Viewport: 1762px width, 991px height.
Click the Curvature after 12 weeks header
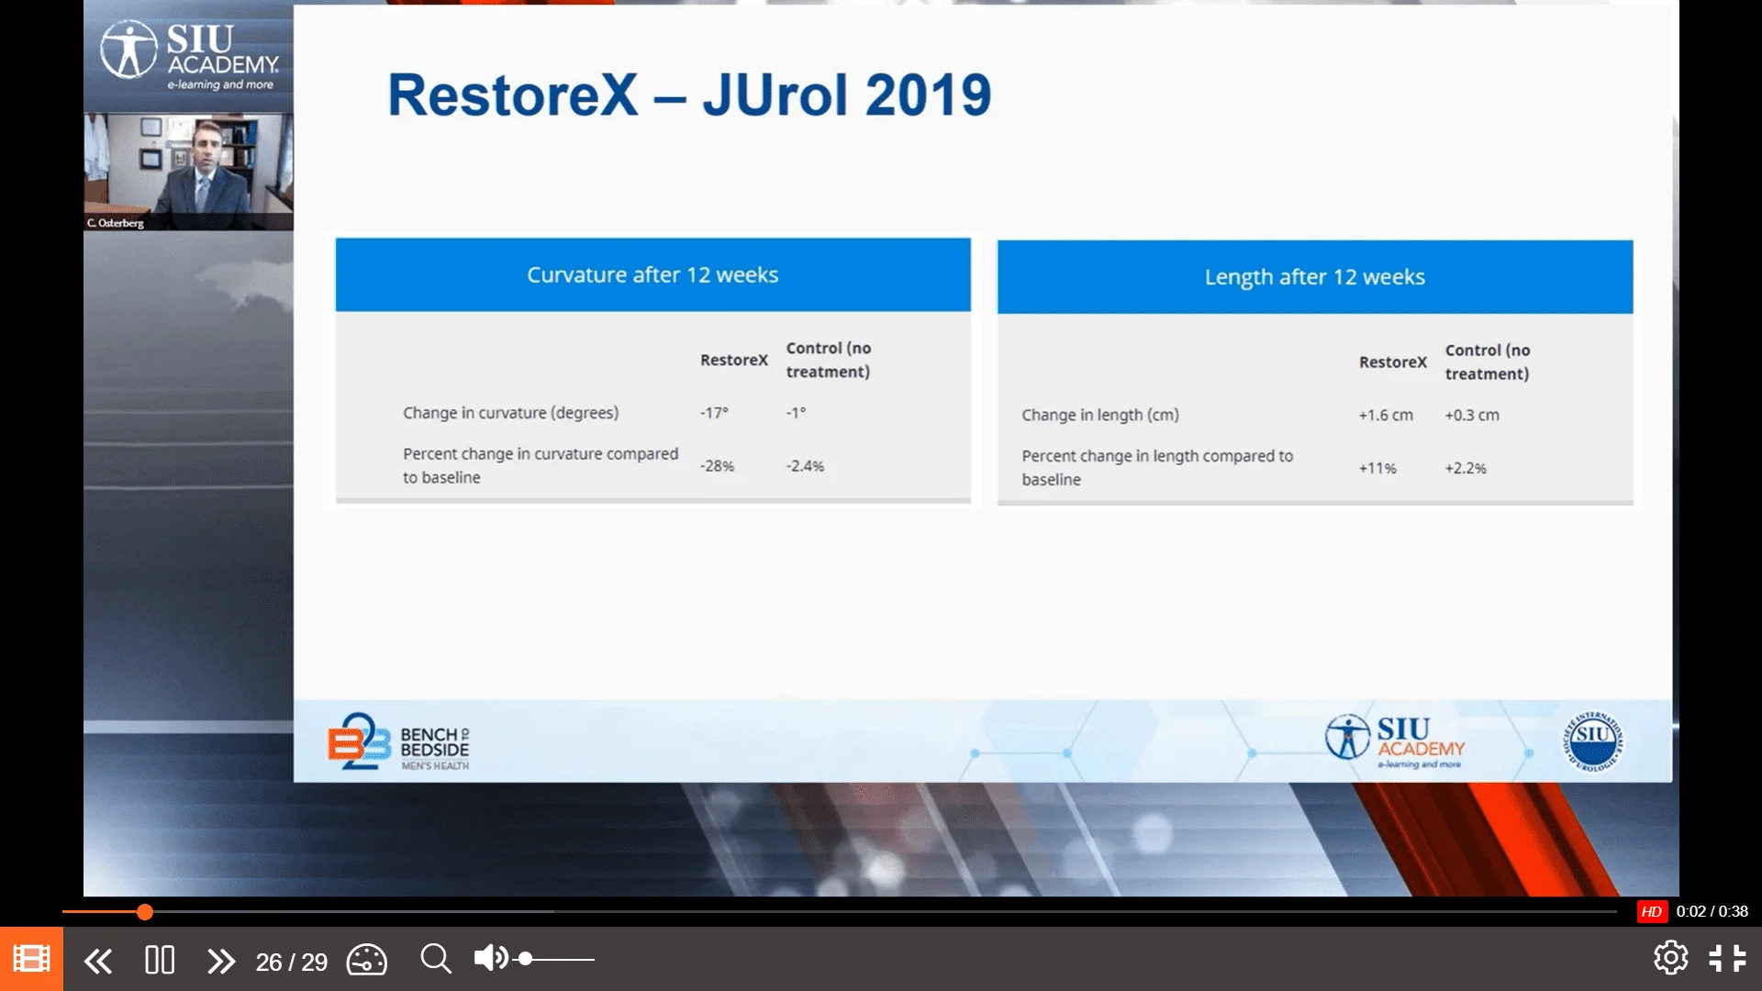coord(652,275)
